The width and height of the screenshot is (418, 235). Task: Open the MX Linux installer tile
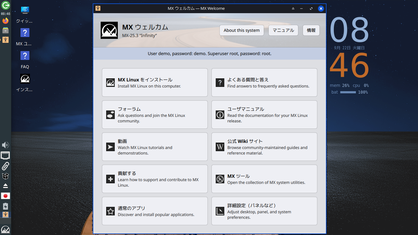tap(155, 83)
